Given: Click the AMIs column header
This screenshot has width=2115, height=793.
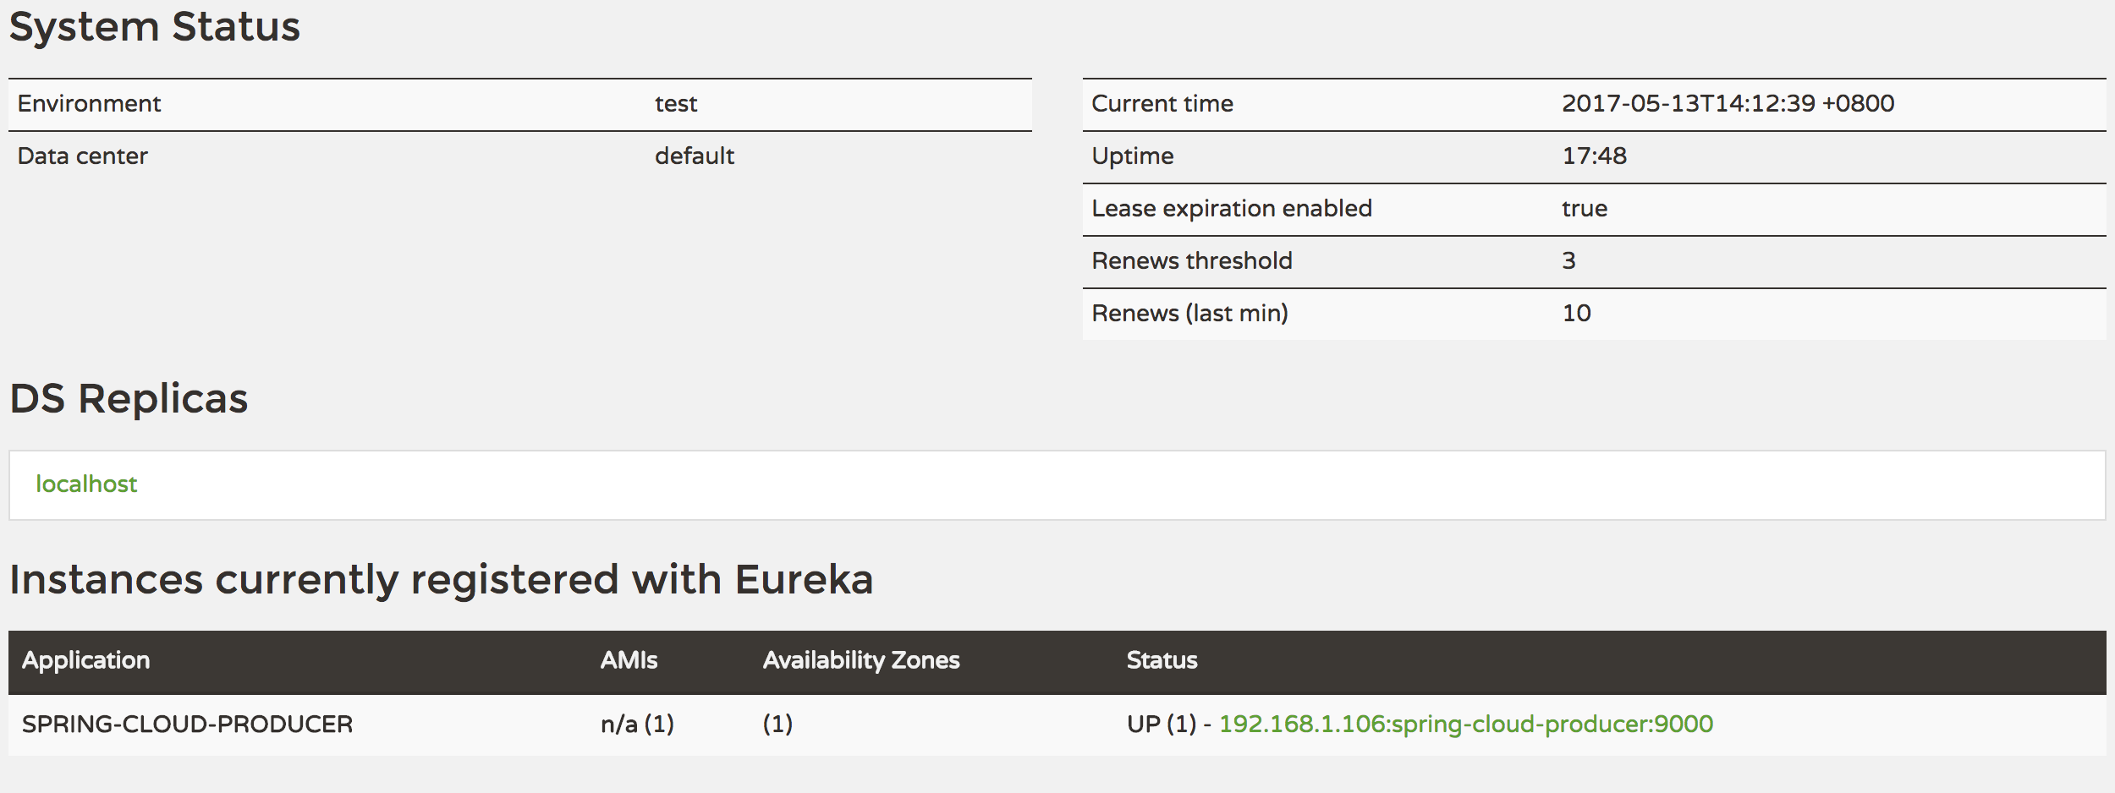Looking at the screenshot, I should tap(629, 660).
